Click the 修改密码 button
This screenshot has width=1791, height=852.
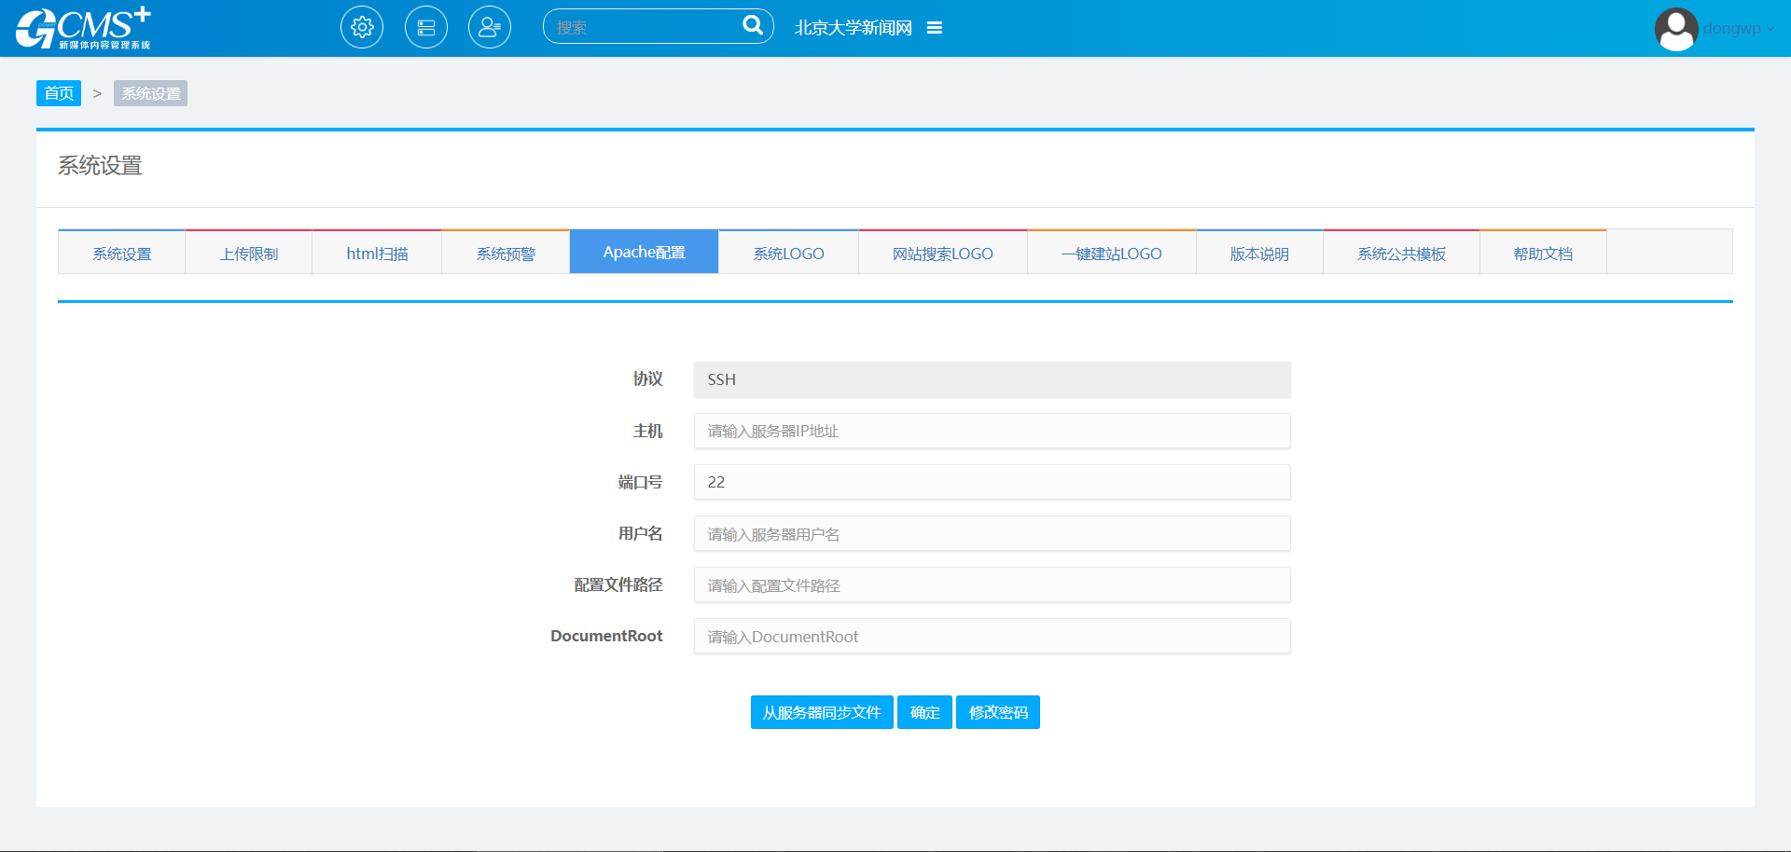(998, 712)
